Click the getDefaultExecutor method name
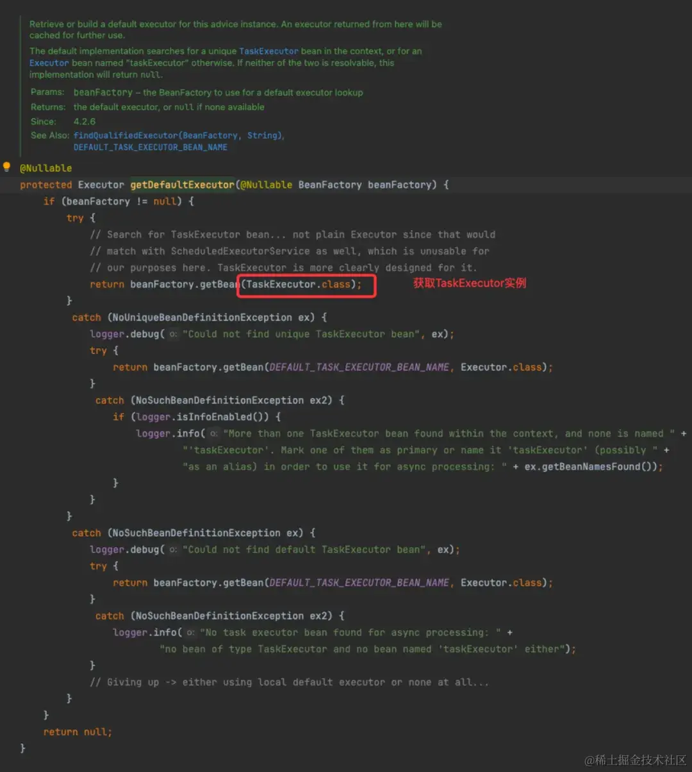692x772 pixels. coord(183,185)
